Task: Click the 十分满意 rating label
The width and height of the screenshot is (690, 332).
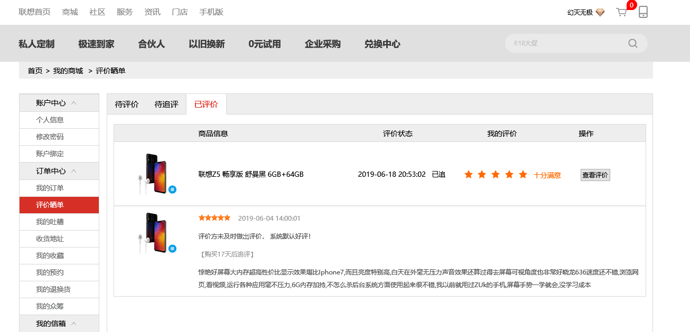Action: [x=547, y=175]
